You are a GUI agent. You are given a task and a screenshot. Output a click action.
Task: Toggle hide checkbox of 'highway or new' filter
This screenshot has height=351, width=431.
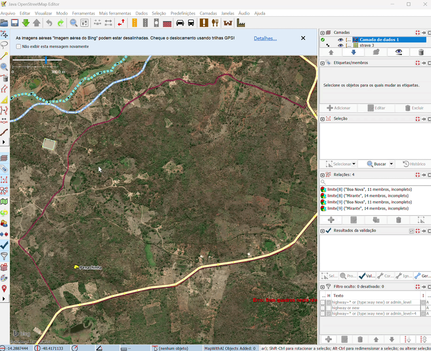(x=329, y=308)
